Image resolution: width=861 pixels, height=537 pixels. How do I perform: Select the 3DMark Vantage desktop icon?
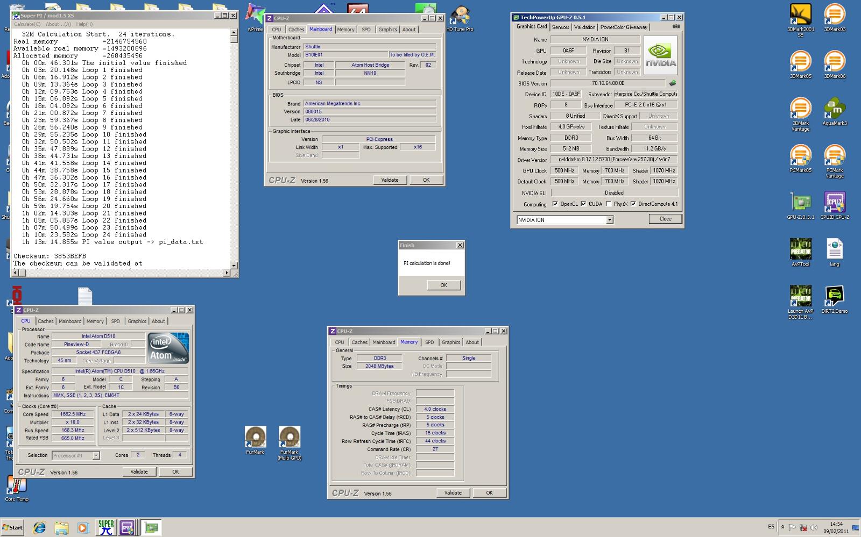[x=800, y=114]
